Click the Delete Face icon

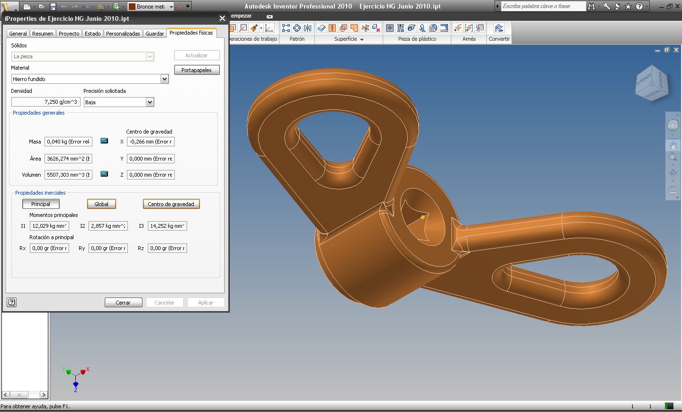point(376,28)
